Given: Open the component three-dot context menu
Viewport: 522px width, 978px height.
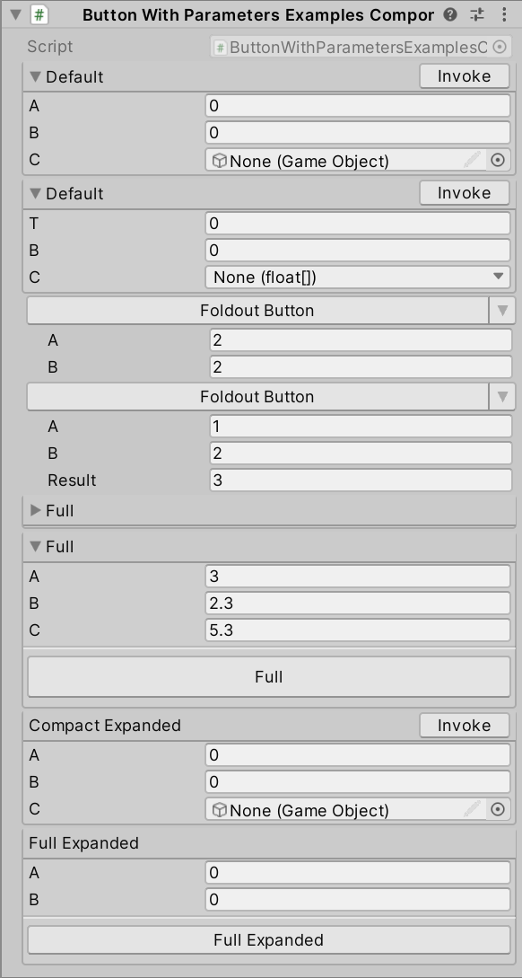Looking at the screenshot, I should 503,15.
